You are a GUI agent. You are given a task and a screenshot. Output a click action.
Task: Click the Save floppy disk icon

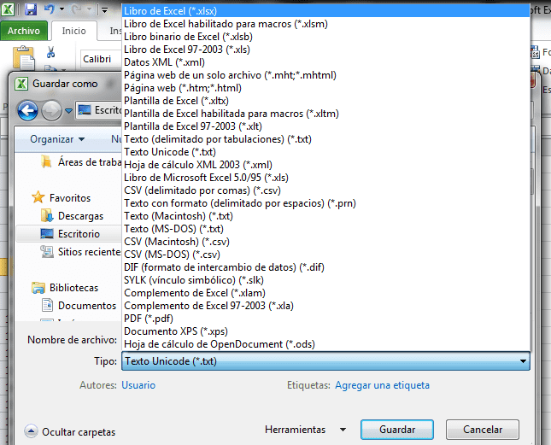tap(31, 9)
